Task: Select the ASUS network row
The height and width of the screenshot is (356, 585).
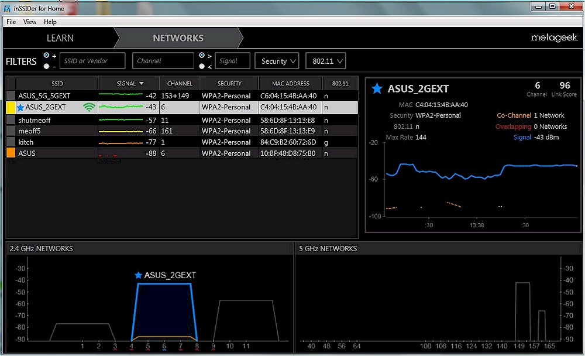Action: pos(182,153)
